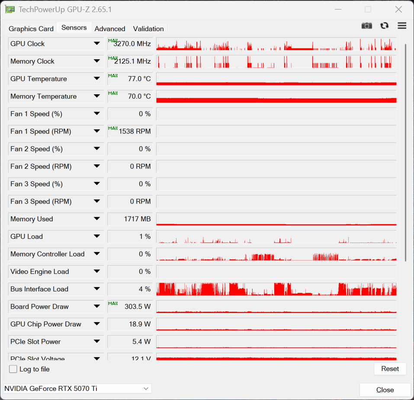Open the Validation tab
This screenshot has width=414, height=400.
[x=148, y=29]
